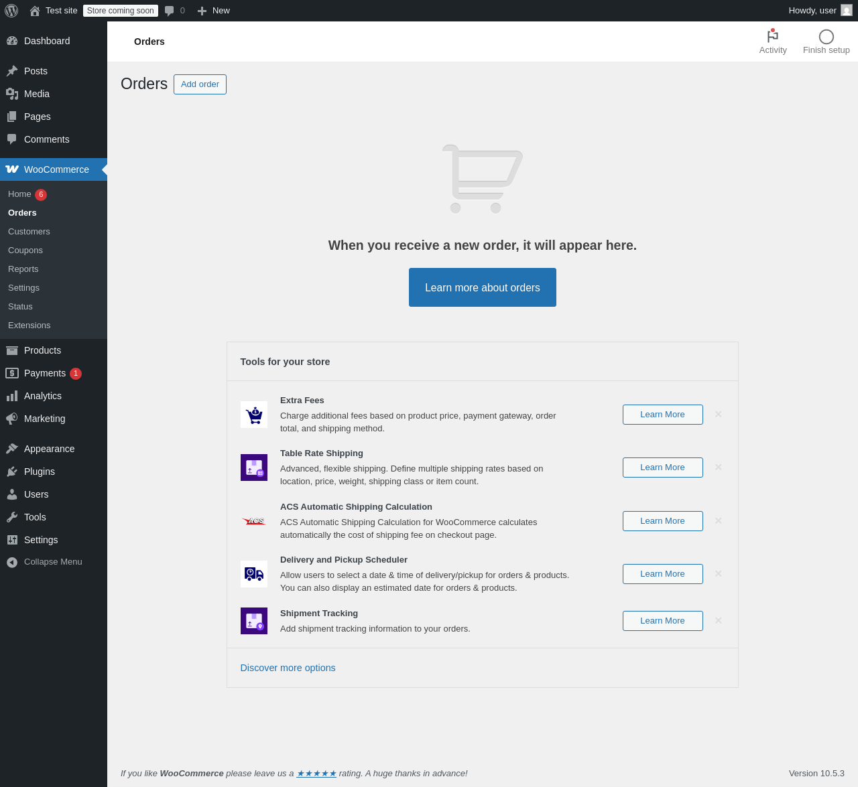858x787 pixels.
Task: Click Learn more about orders button
Action: pyautogui.click(x=483, y=287)
